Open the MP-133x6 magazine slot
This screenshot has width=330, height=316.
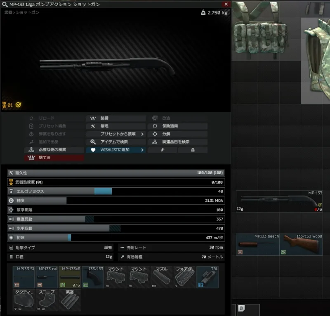click(70, 277)
